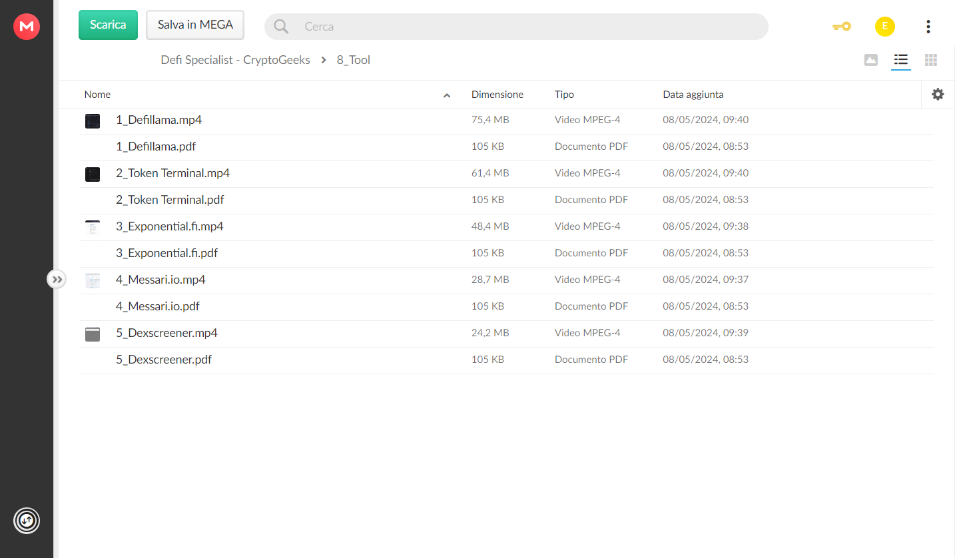This screenshot has height=558, width=955.
Task: Open the transfers icon in sidebar
Action: [x=27, y=521]
